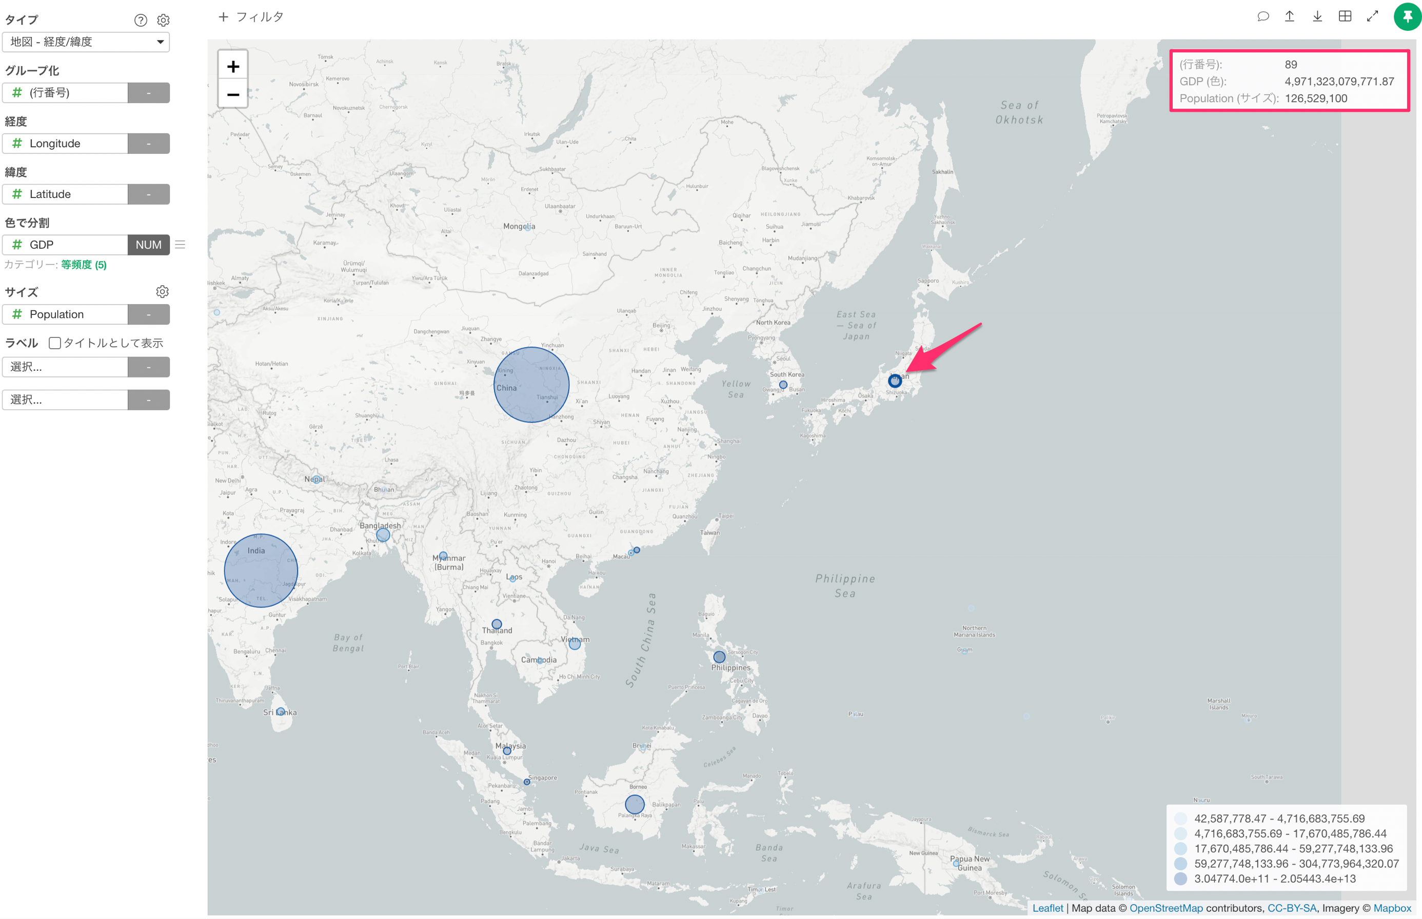This screenshot has width=1422, height=919.
Task: Click the export upload icon
Action: (1290, 17)
